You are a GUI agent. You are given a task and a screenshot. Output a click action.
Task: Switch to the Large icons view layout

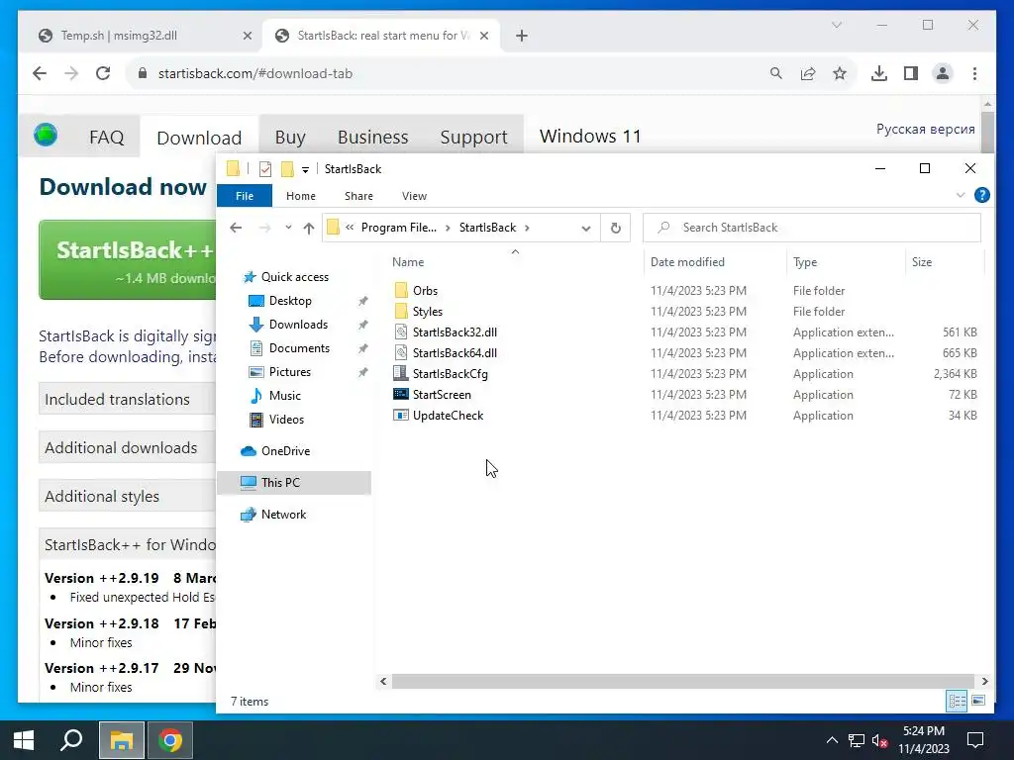coord(978,702)
